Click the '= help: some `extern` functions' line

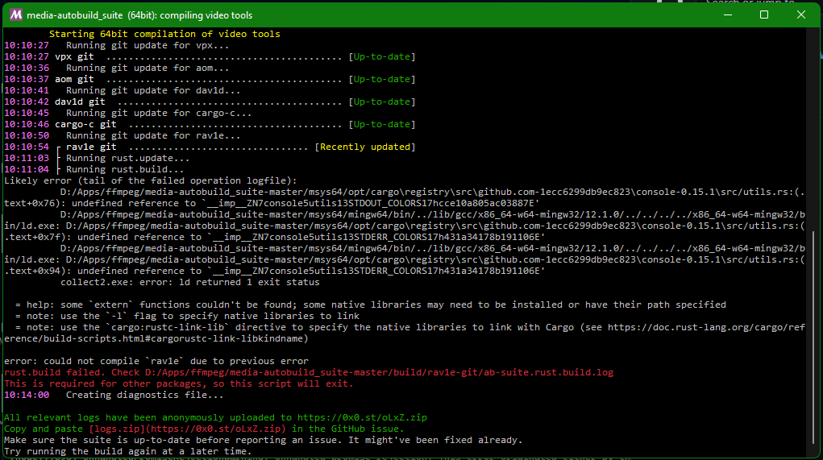(x=371, y=305)
